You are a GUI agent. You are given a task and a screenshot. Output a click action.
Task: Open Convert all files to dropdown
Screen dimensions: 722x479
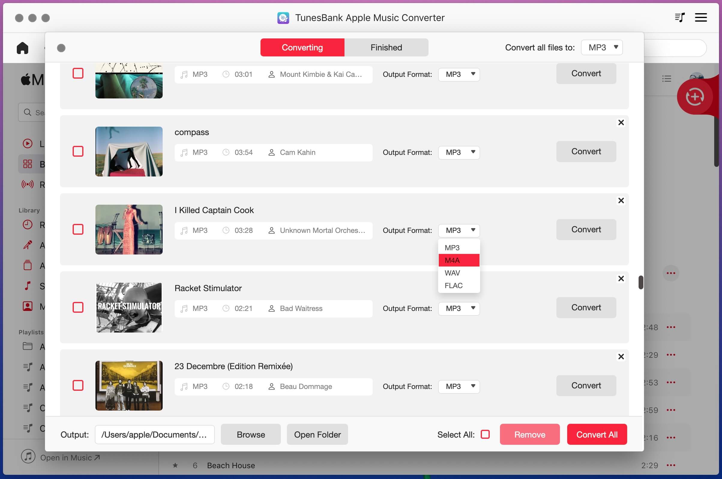coord(602,47)
